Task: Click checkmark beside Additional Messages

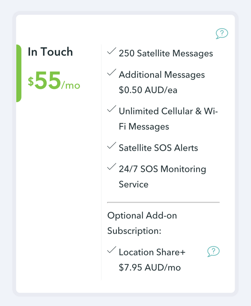Action: [x=111, y=73]
